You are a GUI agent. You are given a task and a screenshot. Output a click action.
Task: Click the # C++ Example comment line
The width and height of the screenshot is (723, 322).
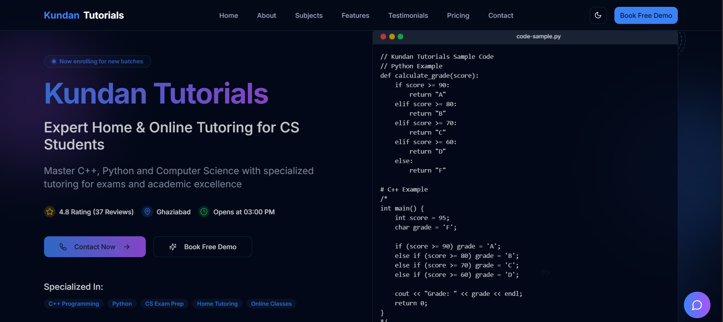pyautogui.click(x=404, y=189)
